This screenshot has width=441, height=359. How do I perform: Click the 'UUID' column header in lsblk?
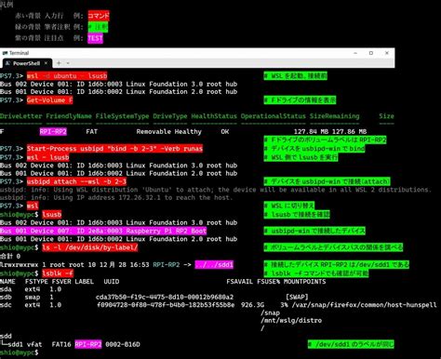(x=112, y=282)
